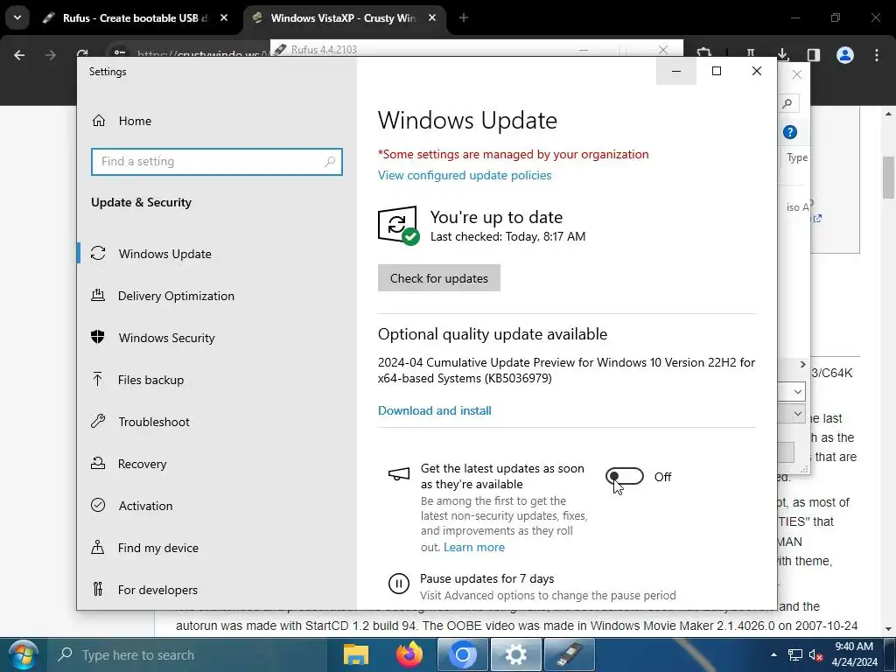Close the Rufus browser tab
This screenshot has height=672, width=896.
224,18
